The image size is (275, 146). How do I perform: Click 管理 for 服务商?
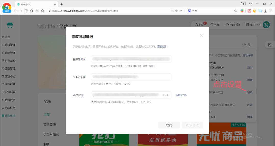click(x=250, y=117)
